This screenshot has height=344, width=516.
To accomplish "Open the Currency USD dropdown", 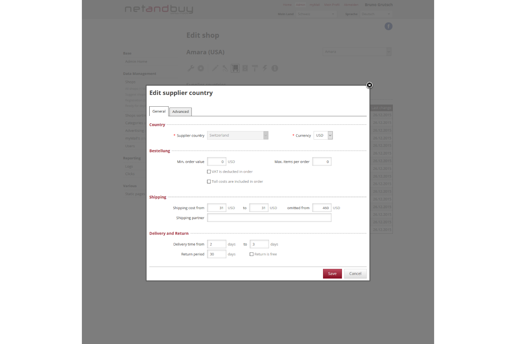I will (330, 136).
